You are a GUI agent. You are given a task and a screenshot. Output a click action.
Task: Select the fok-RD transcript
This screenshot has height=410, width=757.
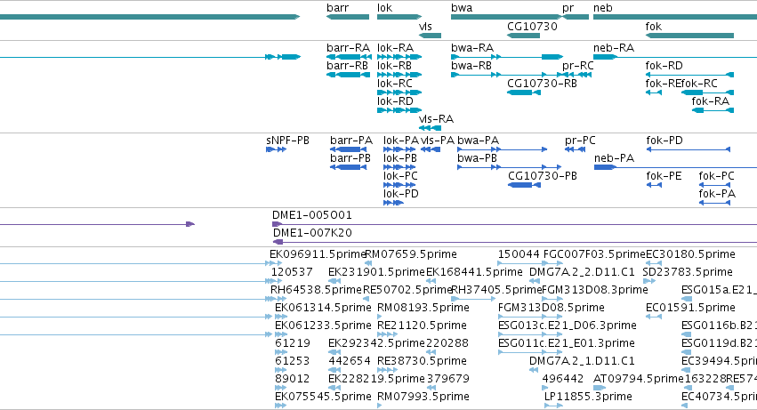(664, 66)
